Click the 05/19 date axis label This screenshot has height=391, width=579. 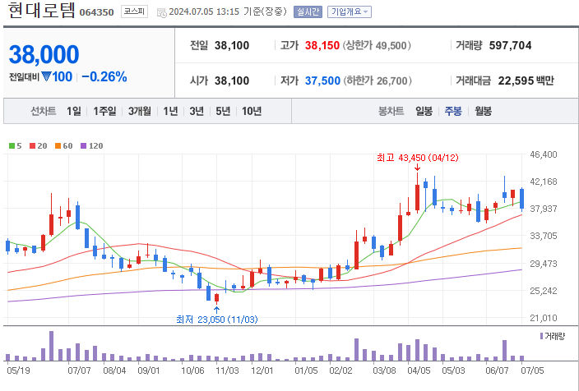(x=18, y=370)
